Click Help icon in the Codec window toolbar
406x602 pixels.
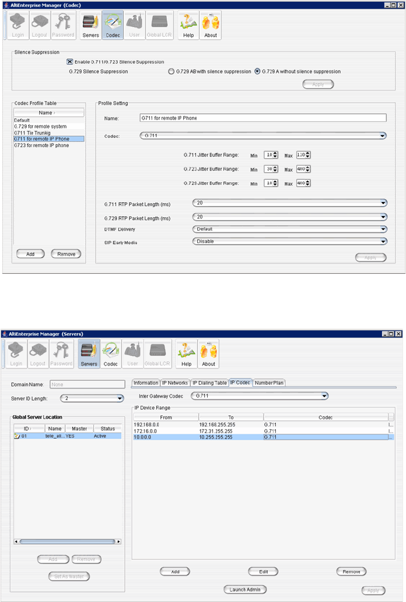click(x=188, y=25)
